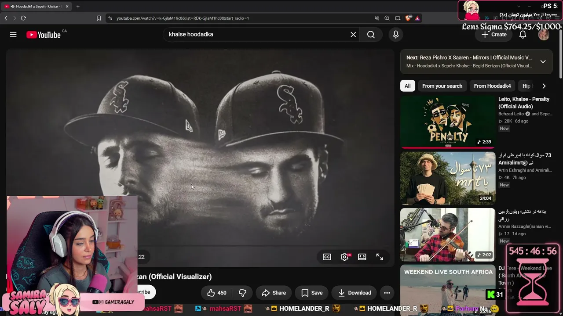
Task: Download this video
Action: (355, 293)
